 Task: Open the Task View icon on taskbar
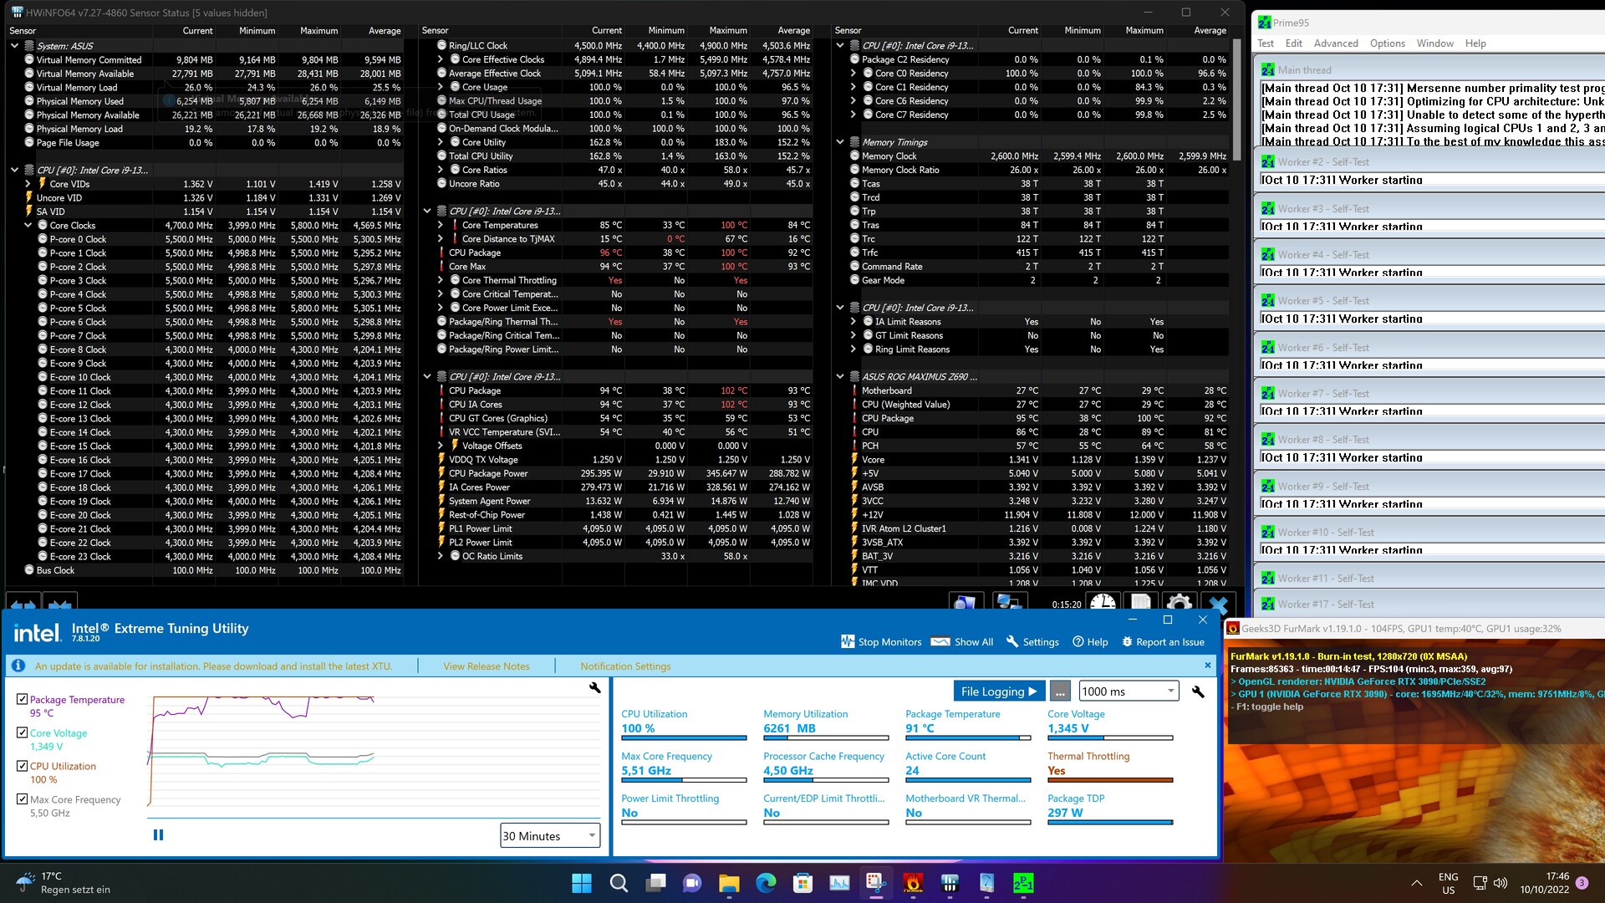[x=655, y=883]
